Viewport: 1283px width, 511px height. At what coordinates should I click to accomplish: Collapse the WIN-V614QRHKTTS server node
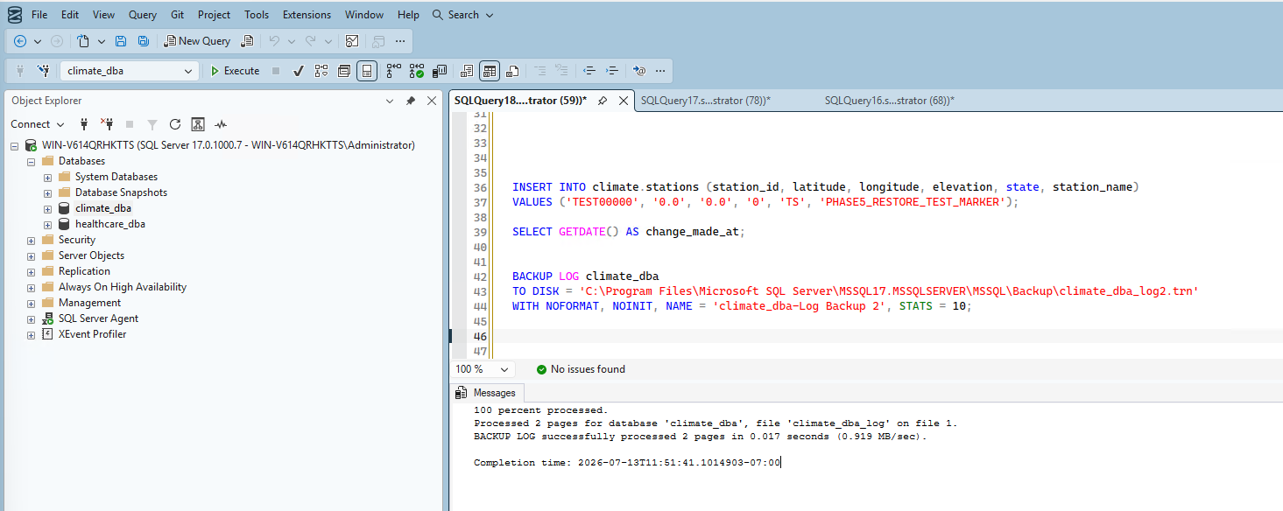point(15,145)
